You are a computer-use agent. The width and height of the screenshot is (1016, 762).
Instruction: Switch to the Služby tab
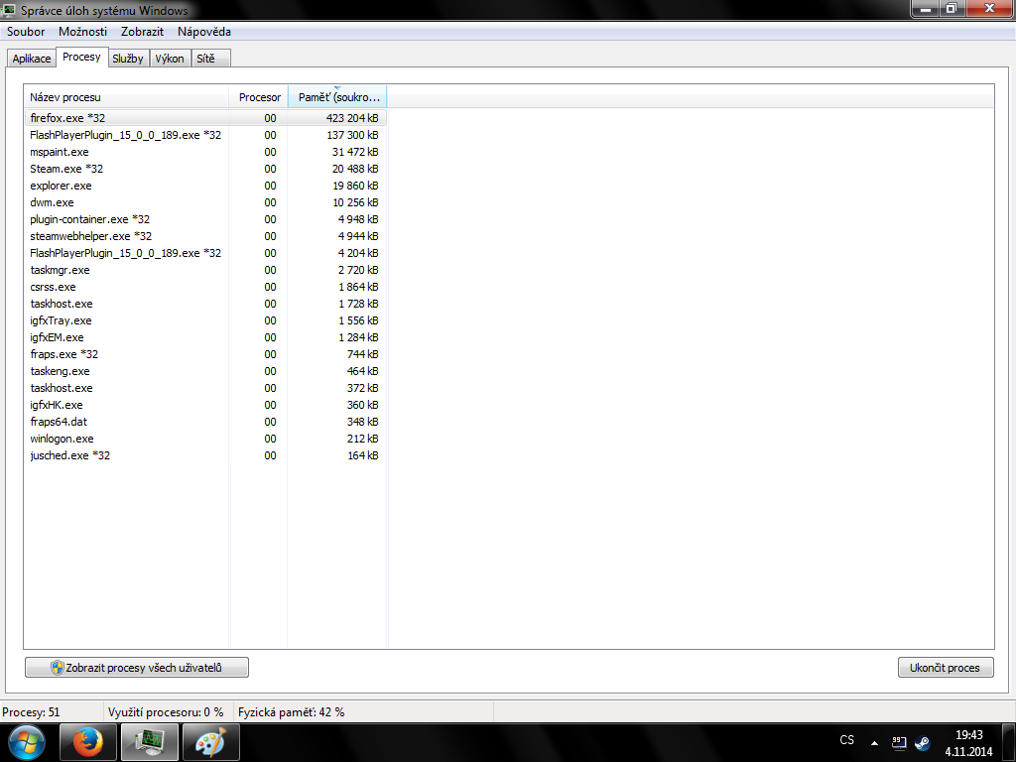tap(128, 59)
